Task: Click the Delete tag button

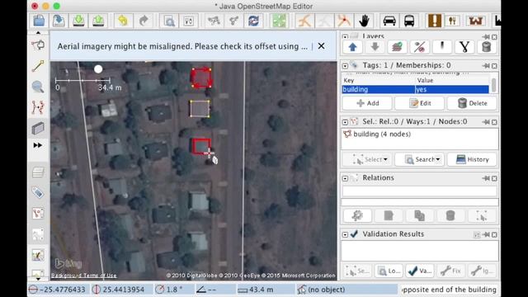Action: (473, 103)
